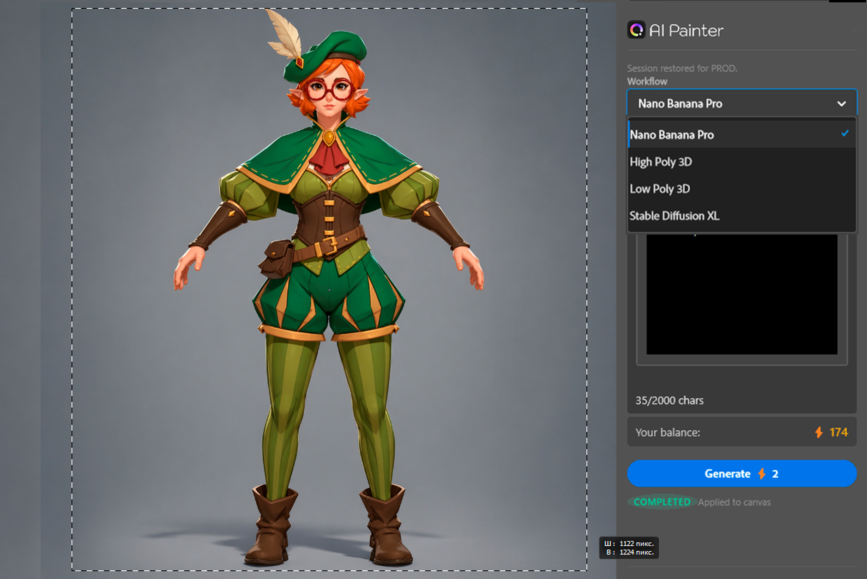This screenshot has width=867, height=579.
Task: Click the orange lightning icon beside balance 174
Action: point(819,433)
